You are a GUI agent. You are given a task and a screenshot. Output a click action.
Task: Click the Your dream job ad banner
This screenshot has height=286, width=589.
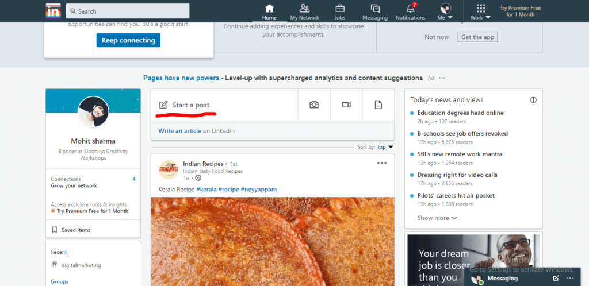coord(473,260)
